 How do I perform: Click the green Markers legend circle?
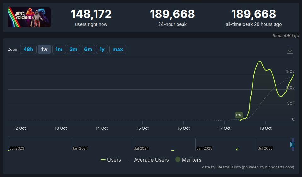point(177,160)
